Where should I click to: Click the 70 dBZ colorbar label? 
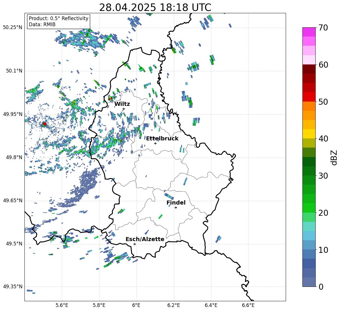coord(323,28)
